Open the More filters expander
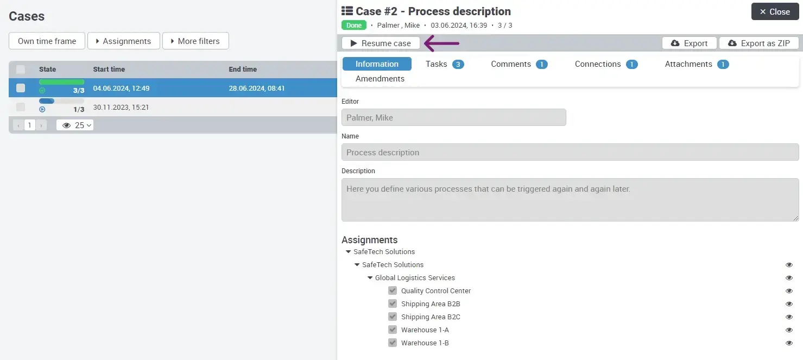 tap(195, 41)
